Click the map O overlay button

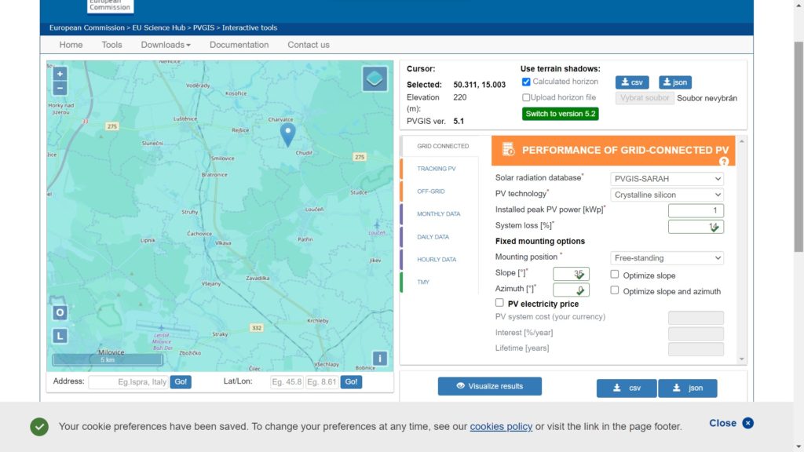click(x=60, y=312)
